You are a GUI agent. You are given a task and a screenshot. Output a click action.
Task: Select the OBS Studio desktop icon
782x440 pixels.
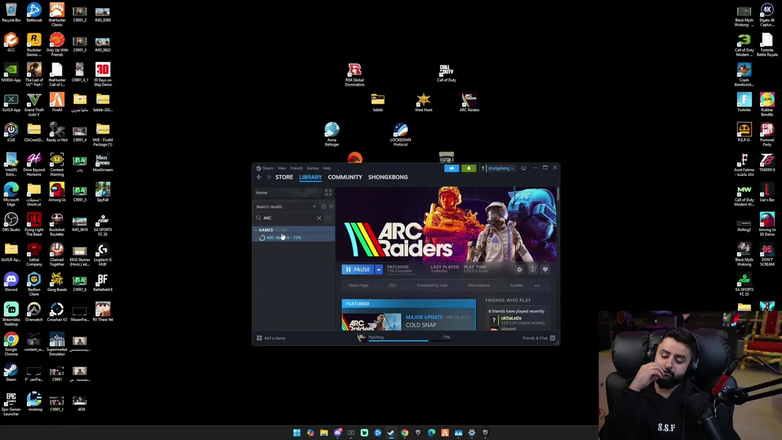[x=11, y=222]
